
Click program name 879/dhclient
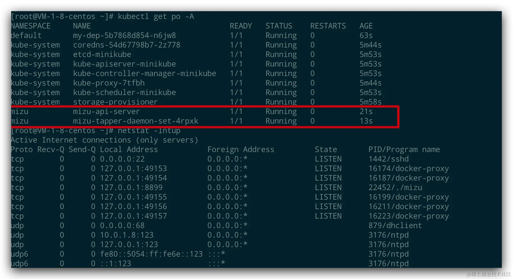click(395, 226)
